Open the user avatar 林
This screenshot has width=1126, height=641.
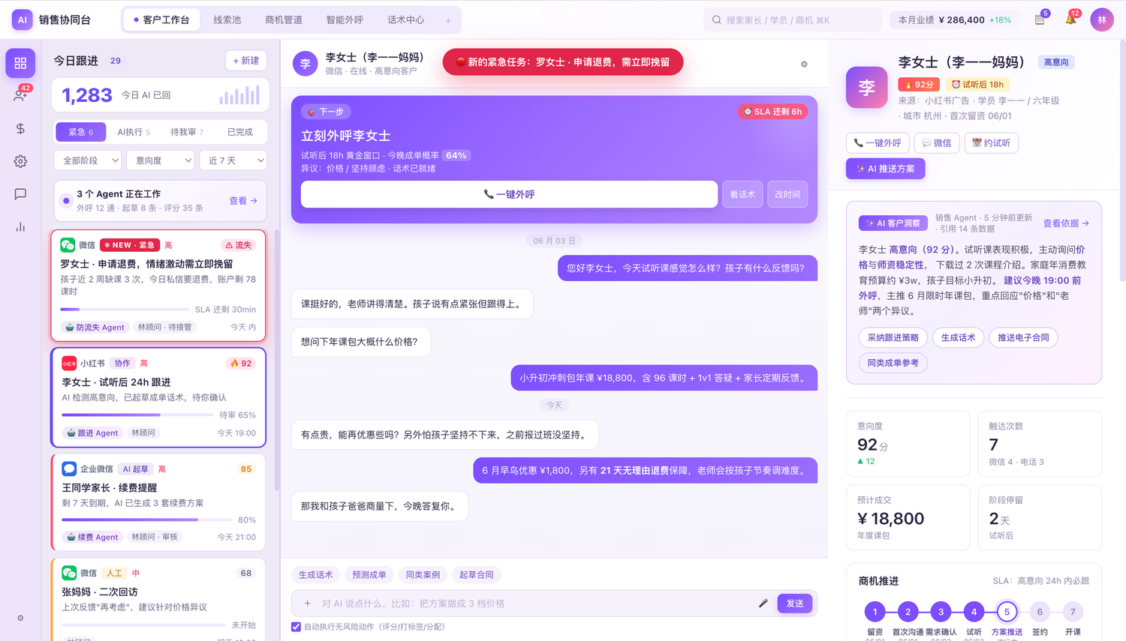[x=1102, y=19]
